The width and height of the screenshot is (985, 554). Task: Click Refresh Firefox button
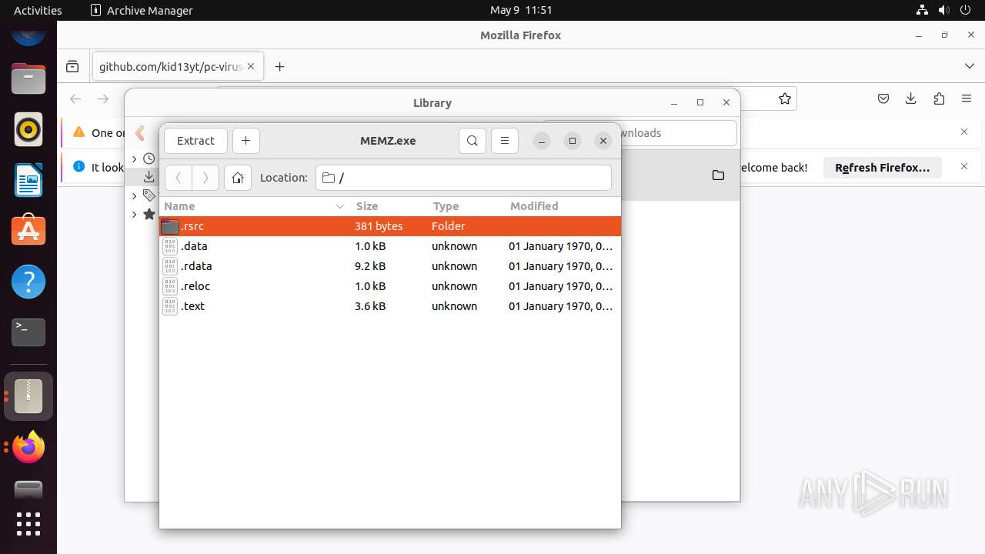point(883,167)
